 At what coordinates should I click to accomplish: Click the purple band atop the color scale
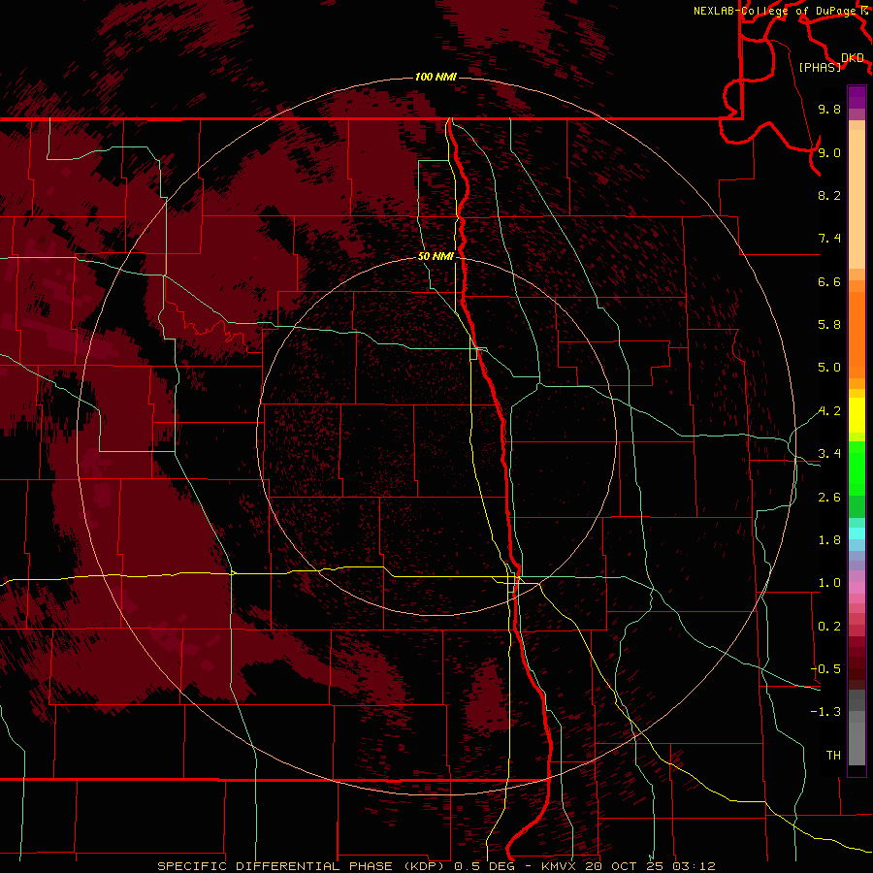pyautogui.click(x=857, y=97)
